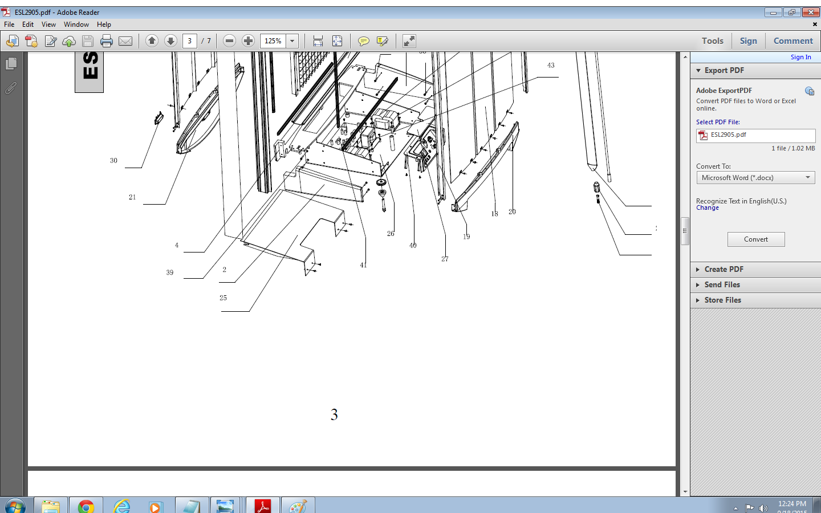Click the Windows Start button
The width and height of the screenshot is (821, 513).
pyautogui.click(x=15, y=506)
